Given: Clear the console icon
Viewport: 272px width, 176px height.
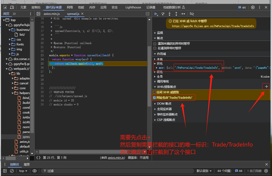Looking at the screenshot, I should point(12,171).
